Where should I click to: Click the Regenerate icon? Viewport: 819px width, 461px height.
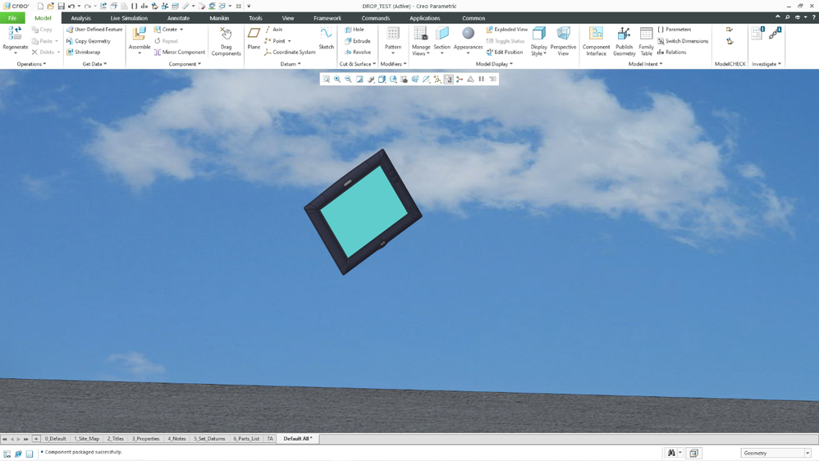pyautogui.click(x=15, y=34)
